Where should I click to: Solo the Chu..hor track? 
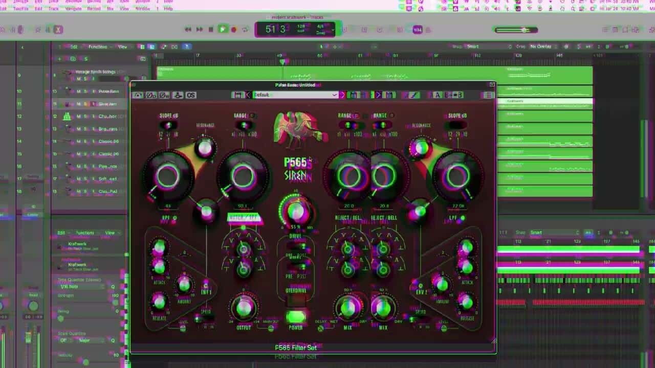pyautogui.click(x=85, y=117)
